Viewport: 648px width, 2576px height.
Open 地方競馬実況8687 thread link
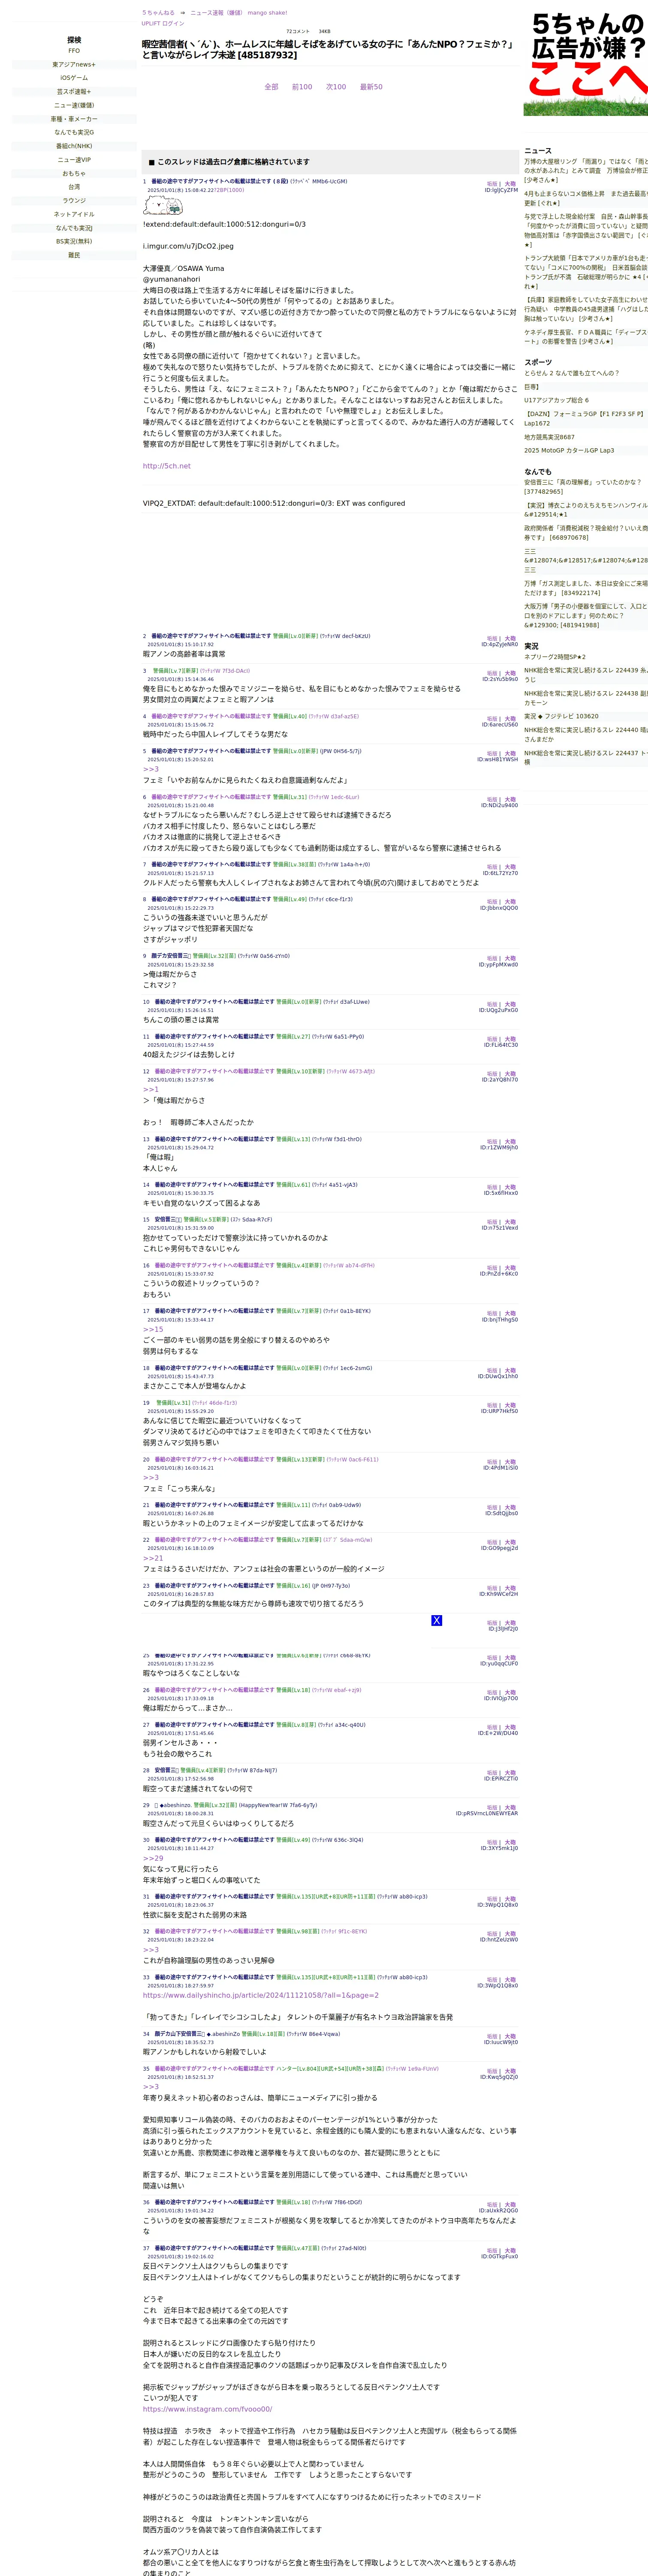click(549, 437)
